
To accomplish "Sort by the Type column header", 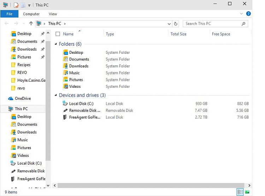I will [110, 34].
